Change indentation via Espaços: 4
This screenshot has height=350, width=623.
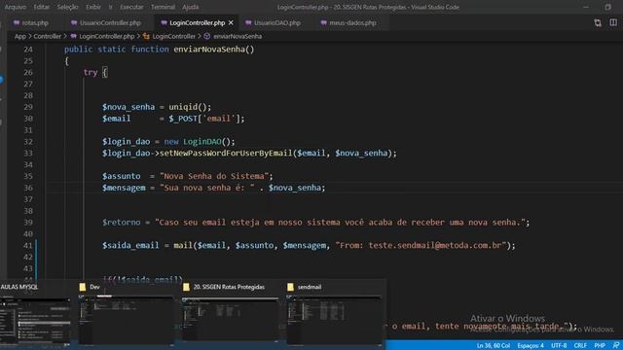pyautogui.click(x=531, y=346)
